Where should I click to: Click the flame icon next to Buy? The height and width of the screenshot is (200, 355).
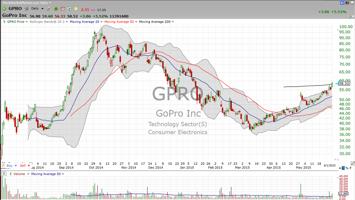3,166
